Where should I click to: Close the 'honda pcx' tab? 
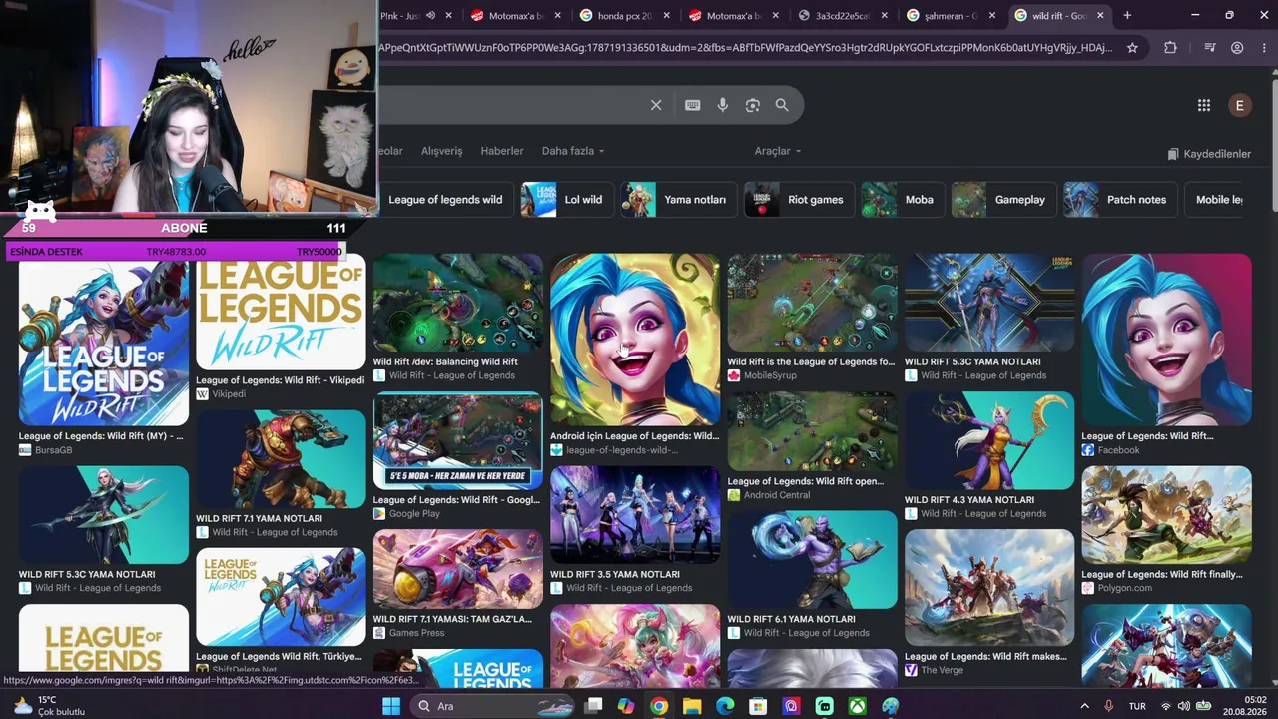tap(667, 15)
